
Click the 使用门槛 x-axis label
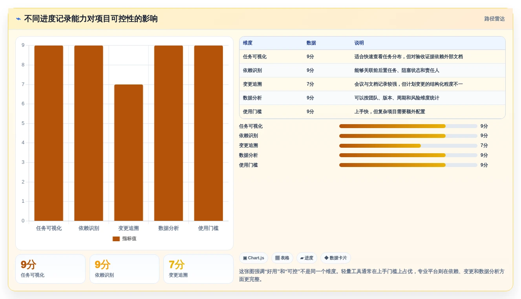208,228
